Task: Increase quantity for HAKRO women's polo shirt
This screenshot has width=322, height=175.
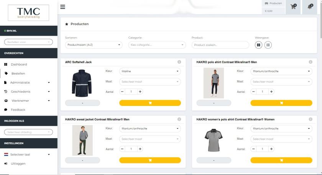Action: [x=271, y=149]
